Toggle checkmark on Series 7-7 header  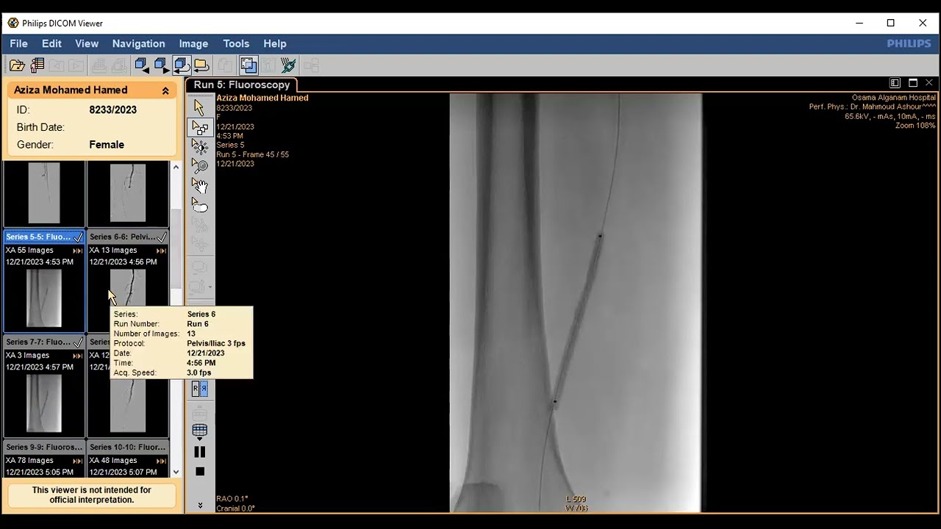point(78,342)
